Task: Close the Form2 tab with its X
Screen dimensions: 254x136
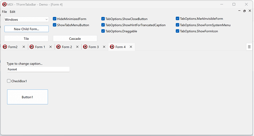Action: tap(24, 47)
